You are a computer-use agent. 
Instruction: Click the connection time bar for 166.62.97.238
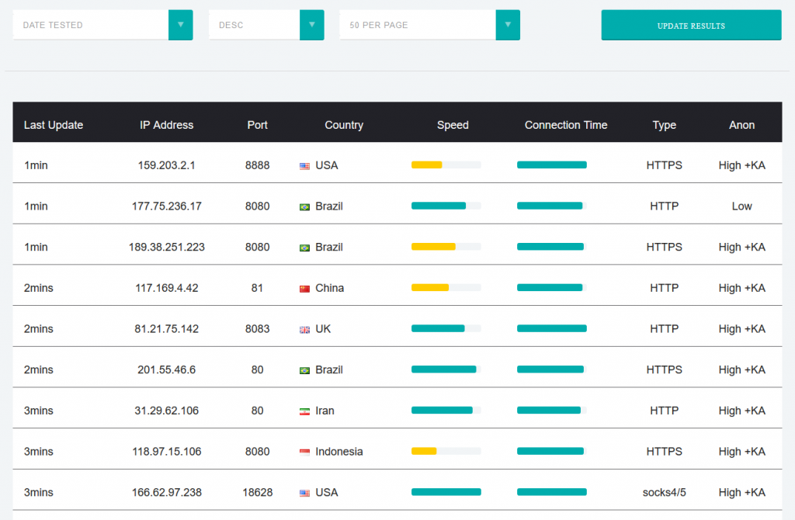point(552,491)
